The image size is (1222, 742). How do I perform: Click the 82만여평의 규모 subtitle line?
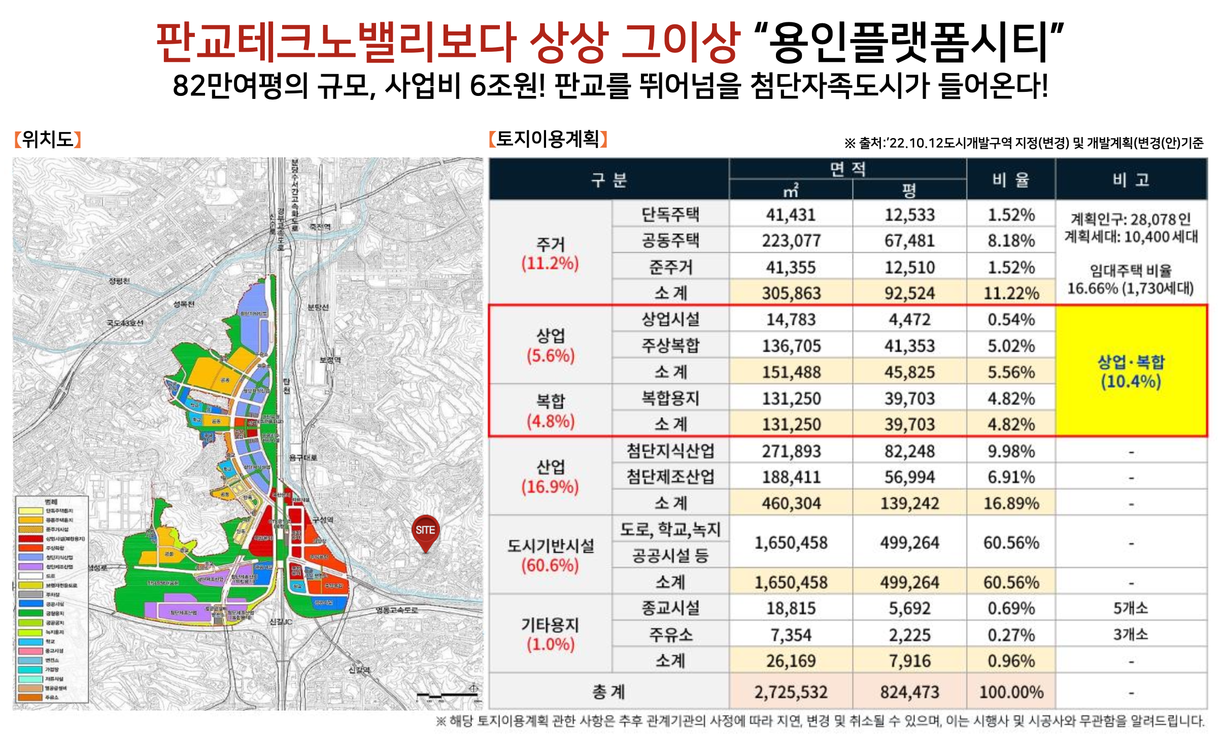tap(610, 85)
